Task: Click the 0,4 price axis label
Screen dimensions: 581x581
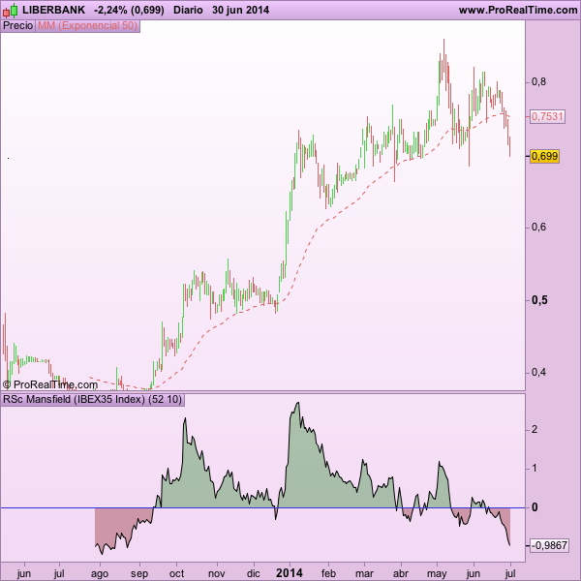Action: pyautogui.click(x=538, y=372)
